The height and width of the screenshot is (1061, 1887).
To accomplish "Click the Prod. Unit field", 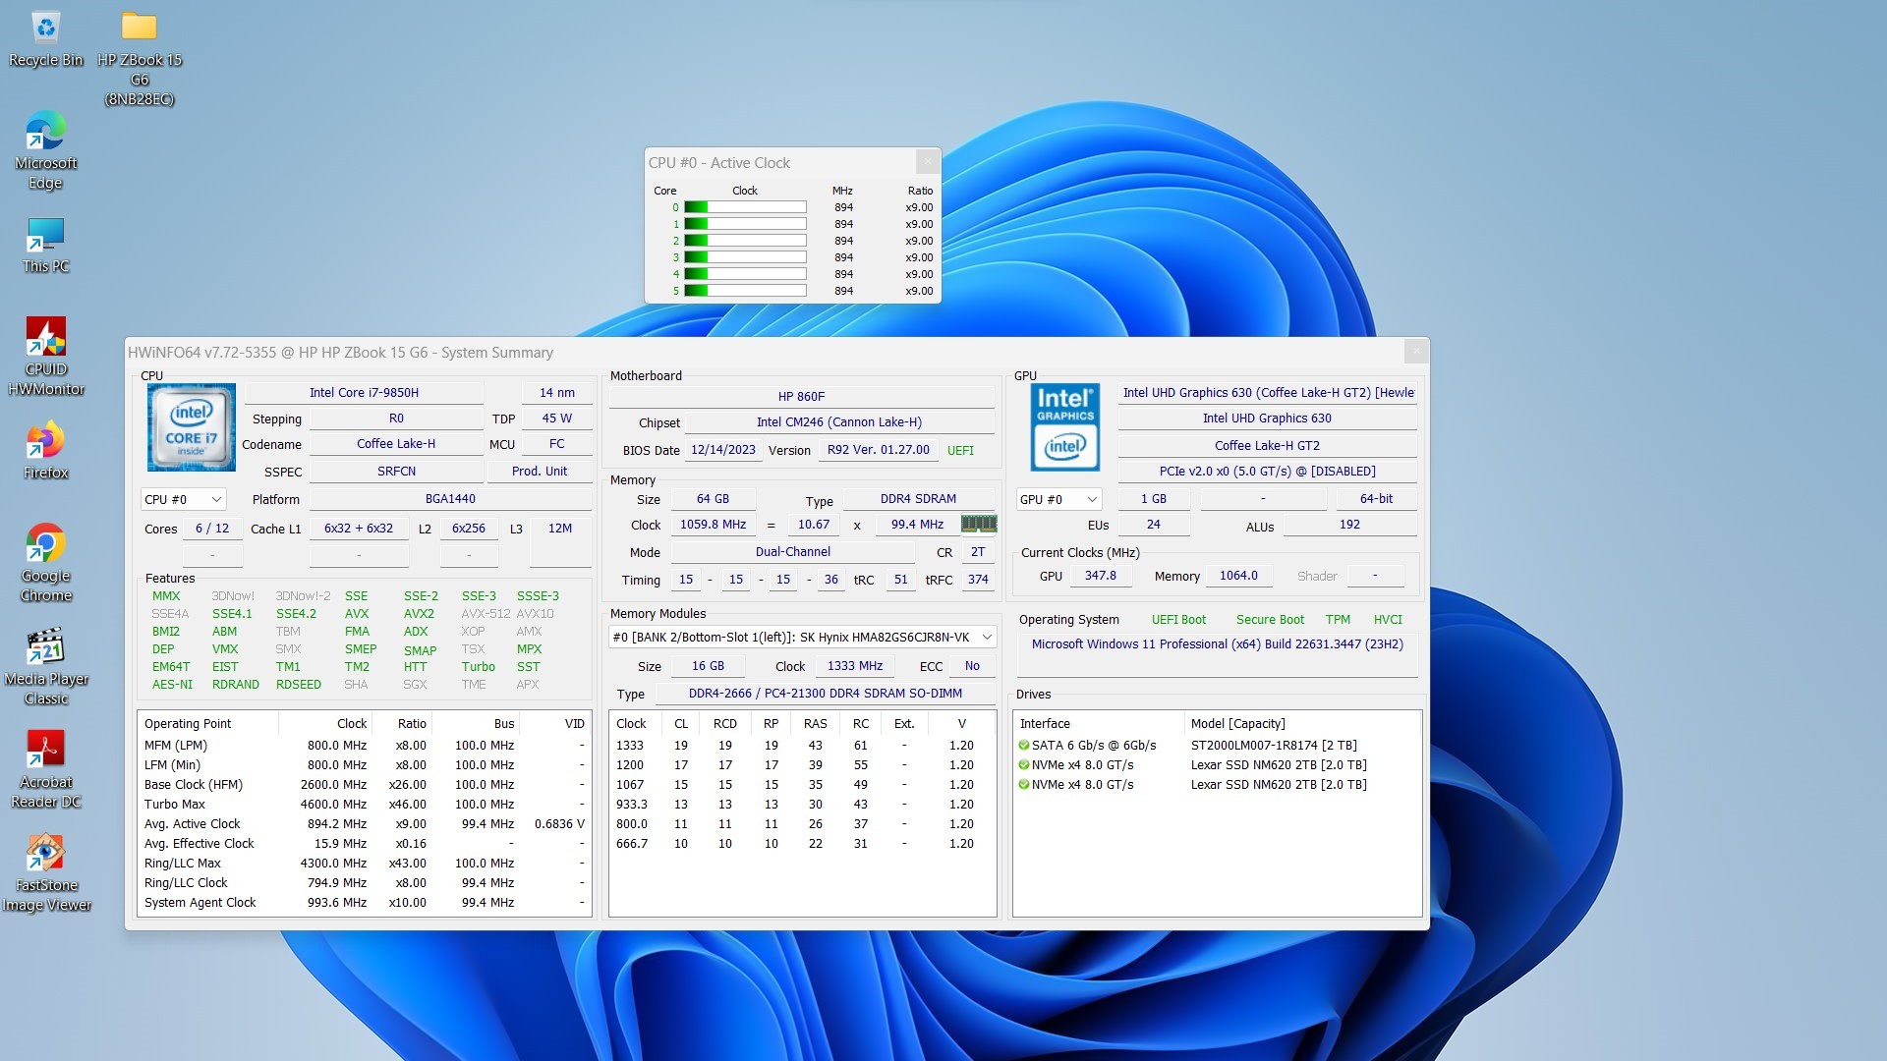I will point(540,472).
